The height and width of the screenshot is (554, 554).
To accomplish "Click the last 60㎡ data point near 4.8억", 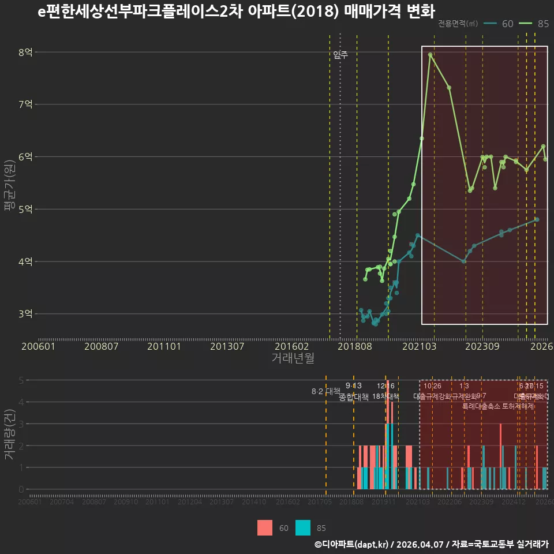I will tap(537, 220).
